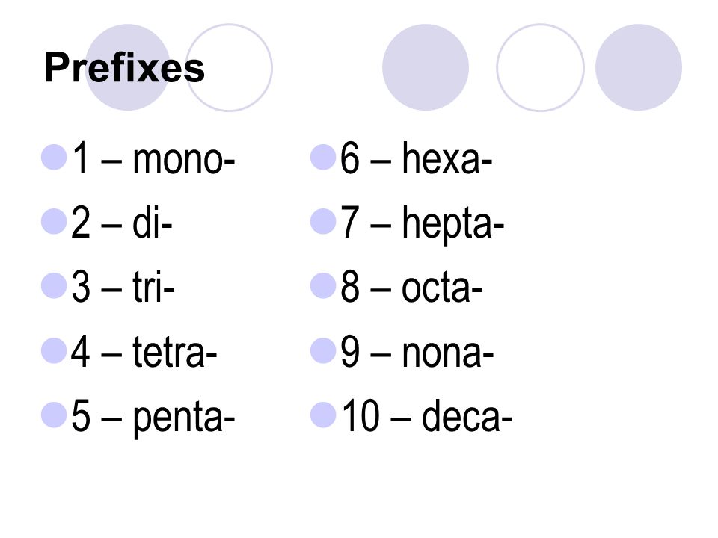Click the bullet beside 10 – deca-
718x538 pixels.
click(323, 415)
